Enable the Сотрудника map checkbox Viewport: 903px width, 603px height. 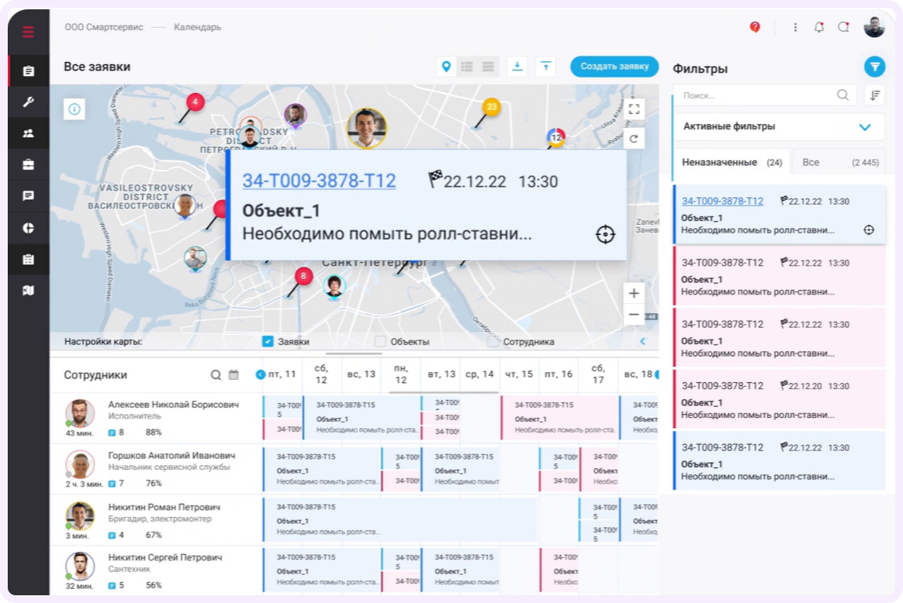pos(493,341)
